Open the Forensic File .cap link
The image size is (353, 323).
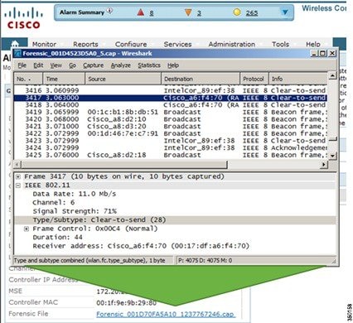coord(166,314)
